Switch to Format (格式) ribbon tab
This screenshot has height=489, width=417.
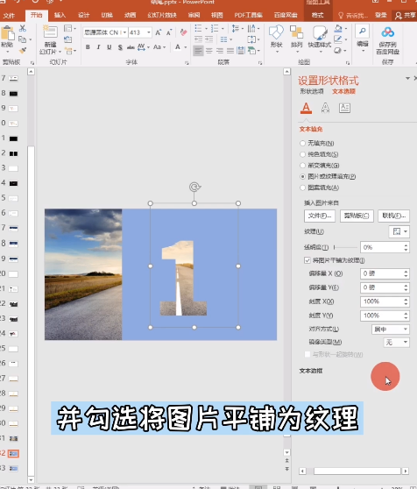pos(317,15)
